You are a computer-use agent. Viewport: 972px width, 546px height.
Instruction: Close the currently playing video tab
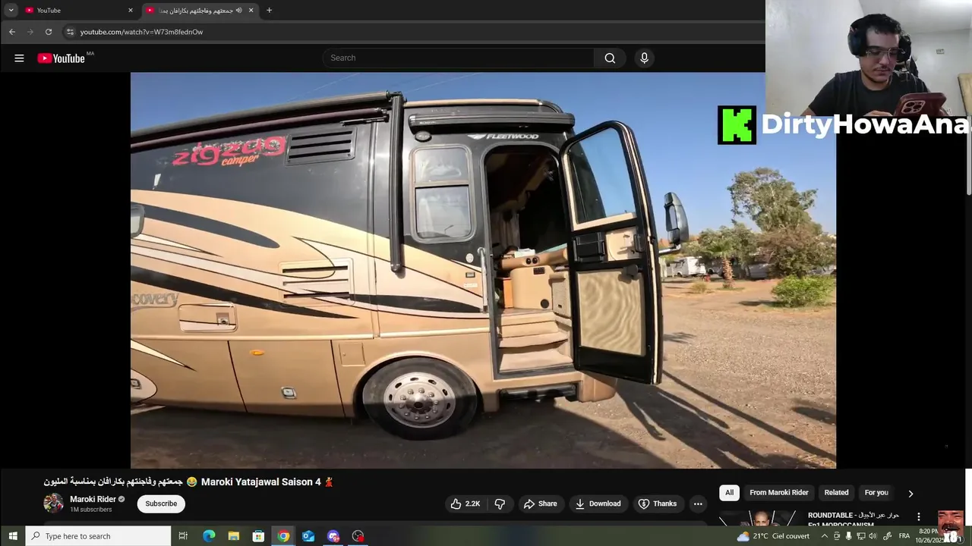(251, 11)
